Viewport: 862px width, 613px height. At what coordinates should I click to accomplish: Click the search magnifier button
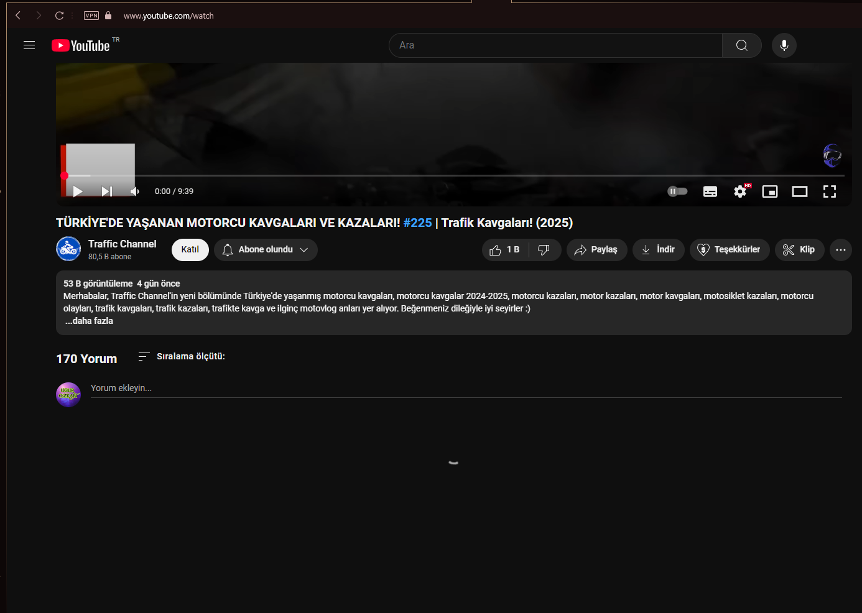(741, 45)
